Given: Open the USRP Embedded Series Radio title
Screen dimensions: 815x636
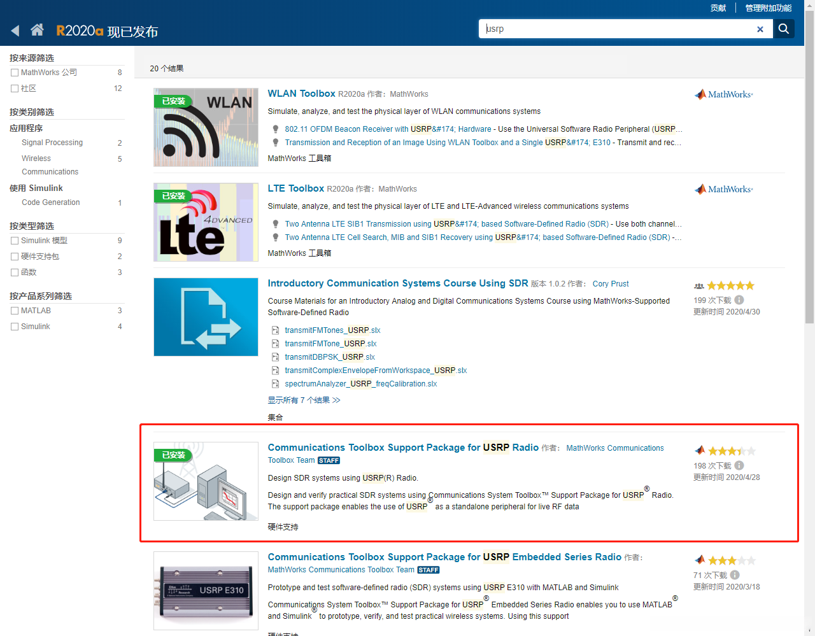Looking at the screenshot, I should pyautogui.click(x=444, y=557).
